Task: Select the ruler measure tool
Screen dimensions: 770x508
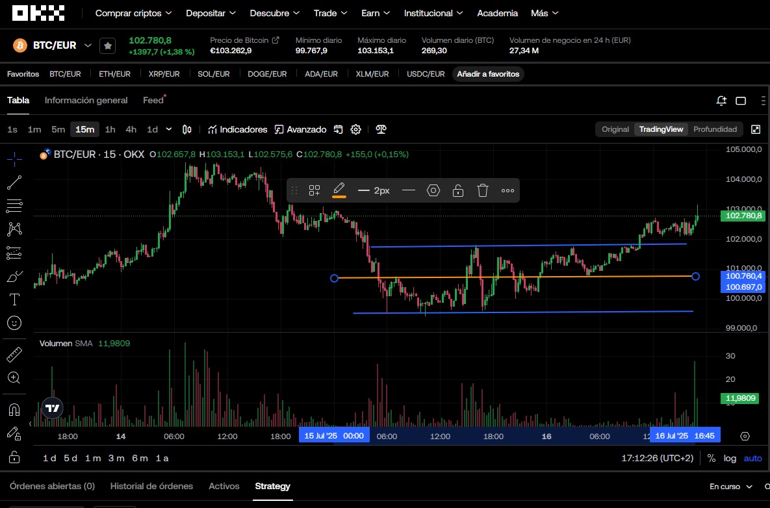Action: tap(14, 355)
